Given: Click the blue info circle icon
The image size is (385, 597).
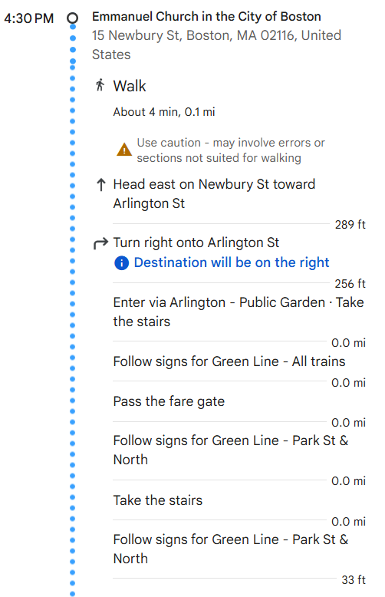Looking at the screenshot, I should click(x=121, y=262).
